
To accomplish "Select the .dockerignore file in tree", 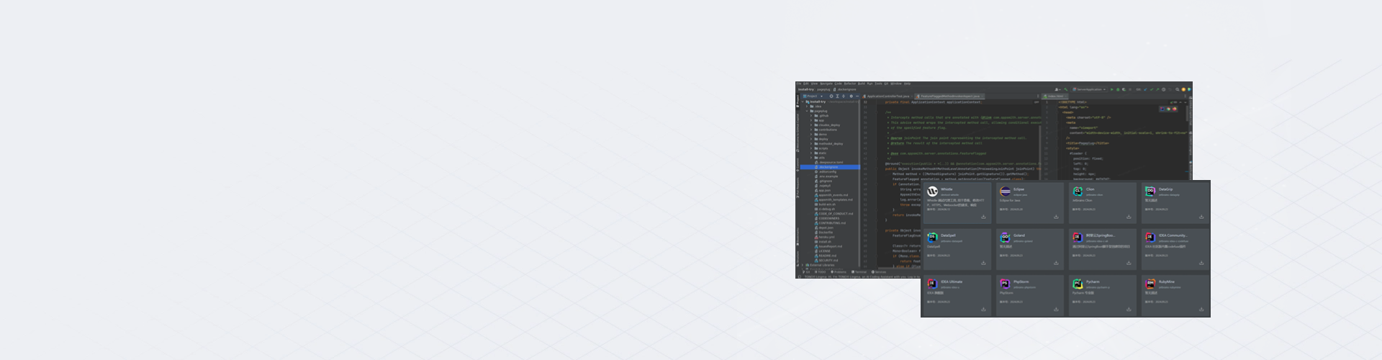I will (x=828, y=167).
